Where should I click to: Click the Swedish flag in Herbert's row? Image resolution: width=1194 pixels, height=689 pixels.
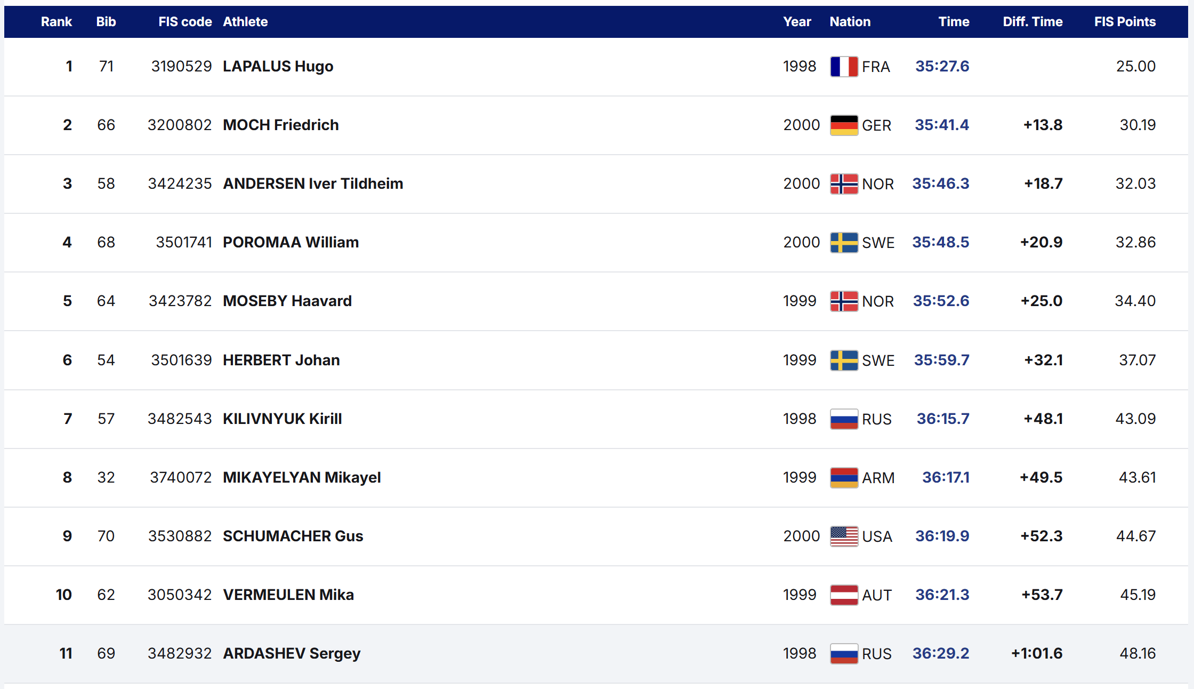[844, 360]
